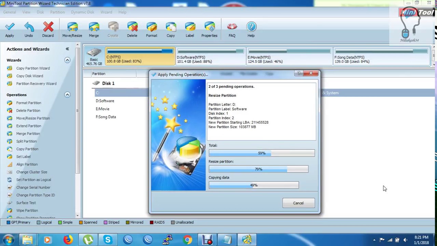Click the Copying data progress bar
The width and height of the screenshot is (437, 246).
[x=254, y=185]
